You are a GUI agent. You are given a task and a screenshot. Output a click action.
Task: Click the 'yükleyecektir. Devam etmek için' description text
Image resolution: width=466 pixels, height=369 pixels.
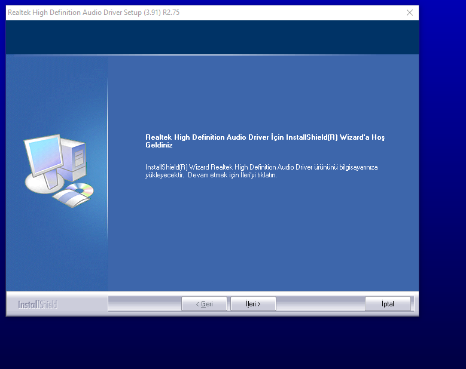(x=192, y=175)
